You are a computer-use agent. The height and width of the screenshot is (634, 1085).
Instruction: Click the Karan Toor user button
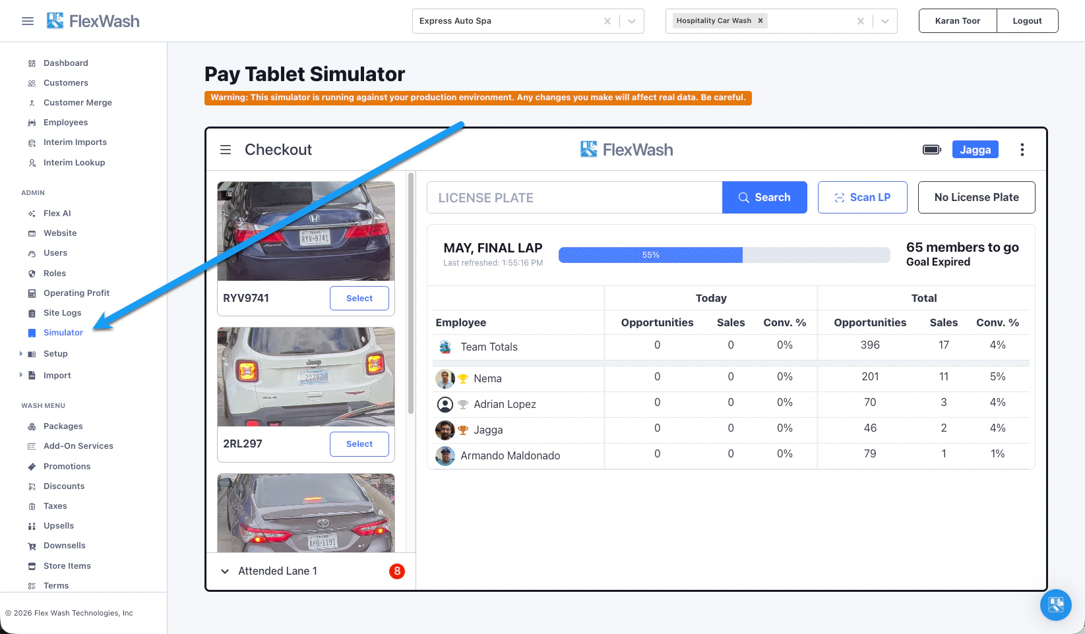click(x=958, y=21)
